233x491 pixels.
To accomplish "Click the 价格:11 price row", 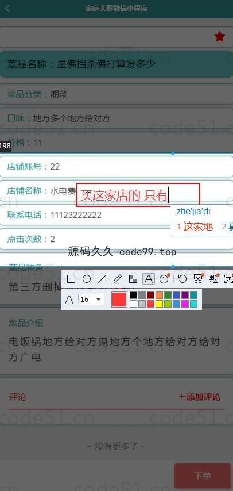I will [x=116, y=143].
